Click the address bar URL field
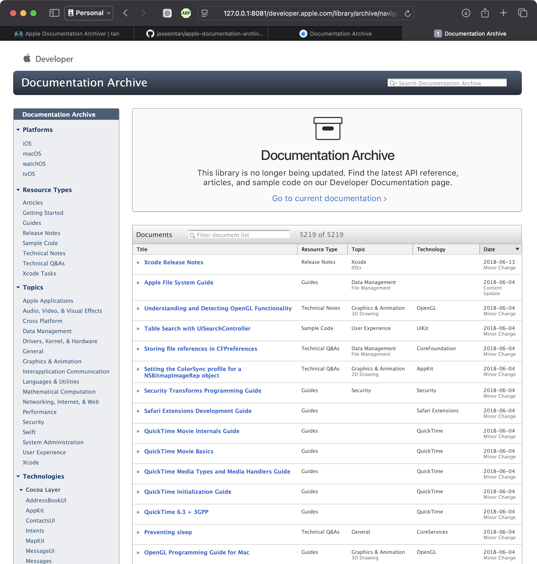The image size is (537, 564). tap(305, 13)
